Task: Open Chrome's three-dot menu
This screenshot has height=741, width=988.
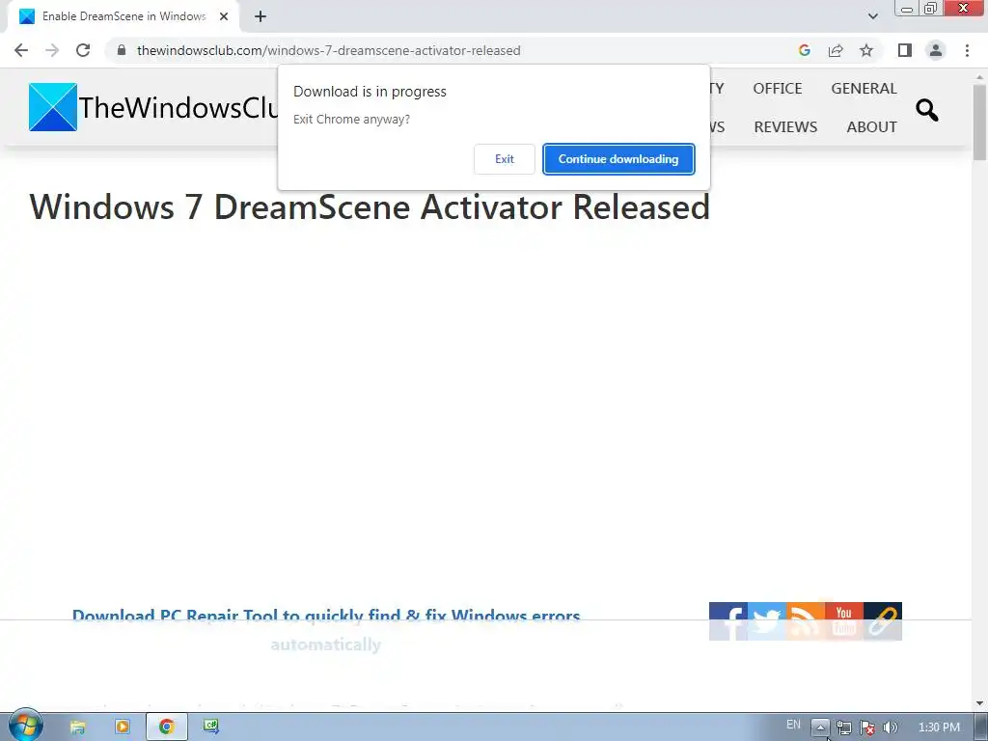Action: 967,50
